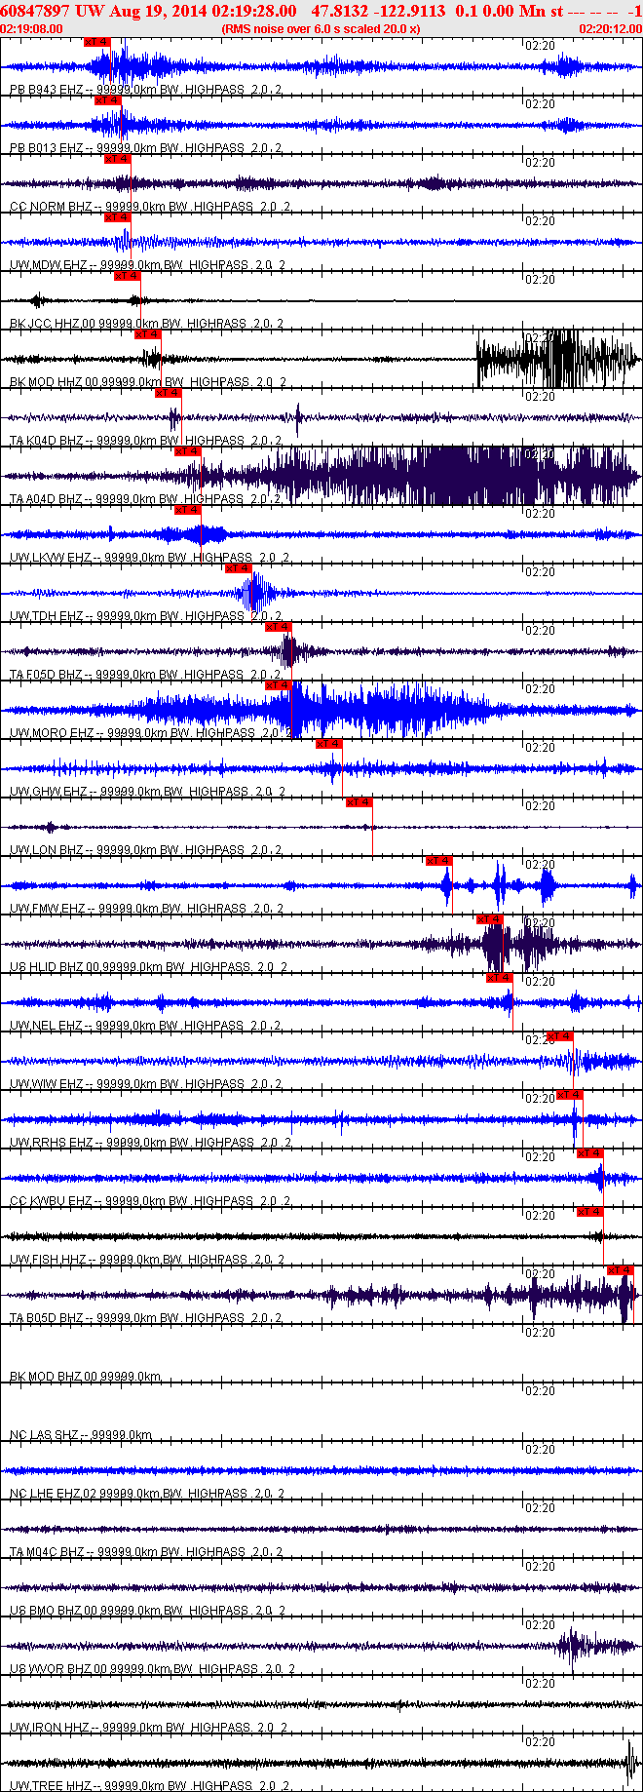Click the end time label 02:20:12.00
This screenshot has height=1792, width=643.
point(611,29)
